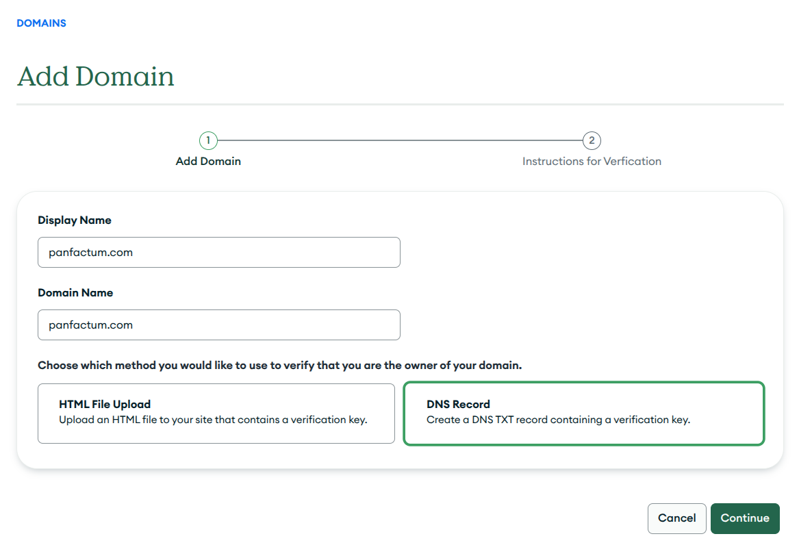The width and height of the screenshot is (799, 545).
Task: Click the Add Domain page heading
Action: click(x=95, y=76)
